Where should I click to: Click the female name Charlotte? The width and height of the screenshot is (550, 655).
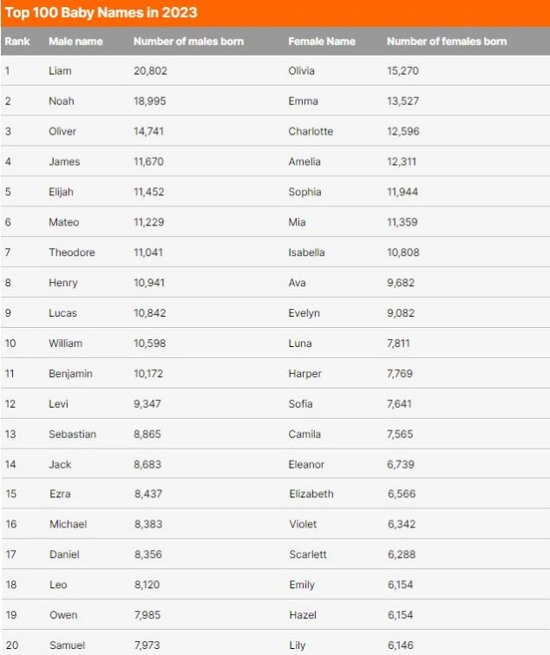point(311,132)
